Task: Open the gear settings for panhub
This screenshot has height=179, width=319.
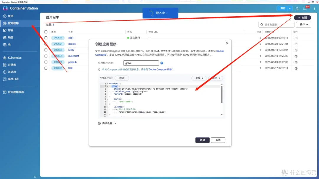Action: [x=296, y=62]
